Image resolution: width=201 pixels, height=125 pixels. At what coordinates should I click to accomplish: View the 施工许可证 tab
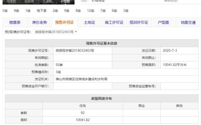(114, 22)
